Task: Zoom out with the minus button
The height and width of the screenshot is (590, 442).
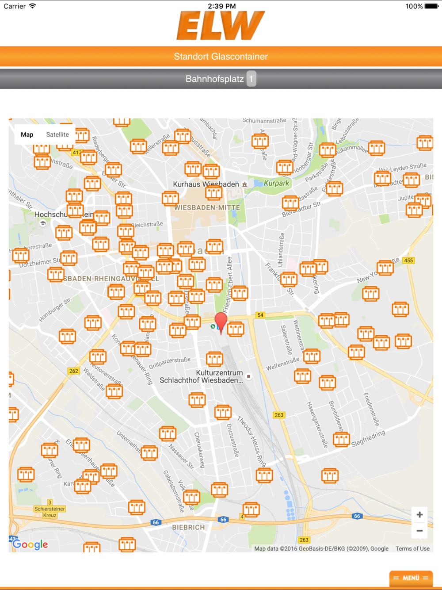Action: [419, 531]
